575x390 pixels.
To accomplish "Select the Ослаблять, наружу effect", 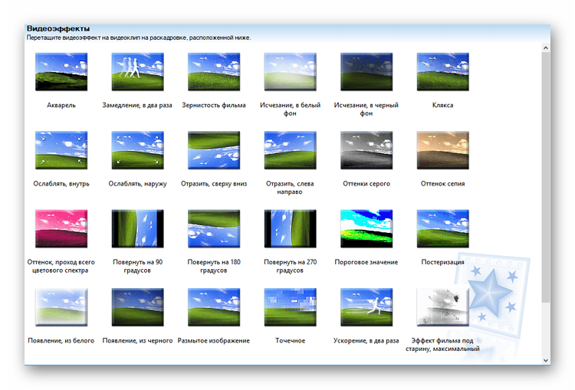I will [x=137, y=150].
